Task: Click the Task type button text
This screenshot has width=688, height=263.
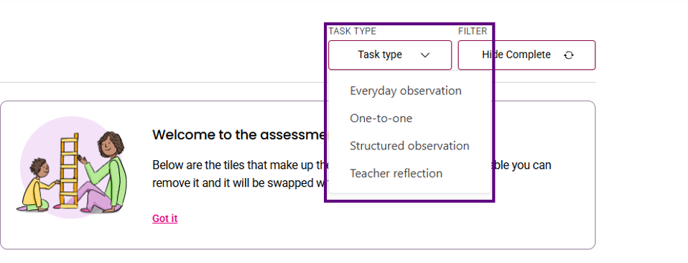Action: [380, 55]
